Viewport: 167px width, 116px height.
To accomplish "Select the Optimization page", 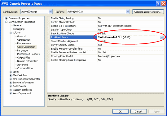I will click(24, 40).
